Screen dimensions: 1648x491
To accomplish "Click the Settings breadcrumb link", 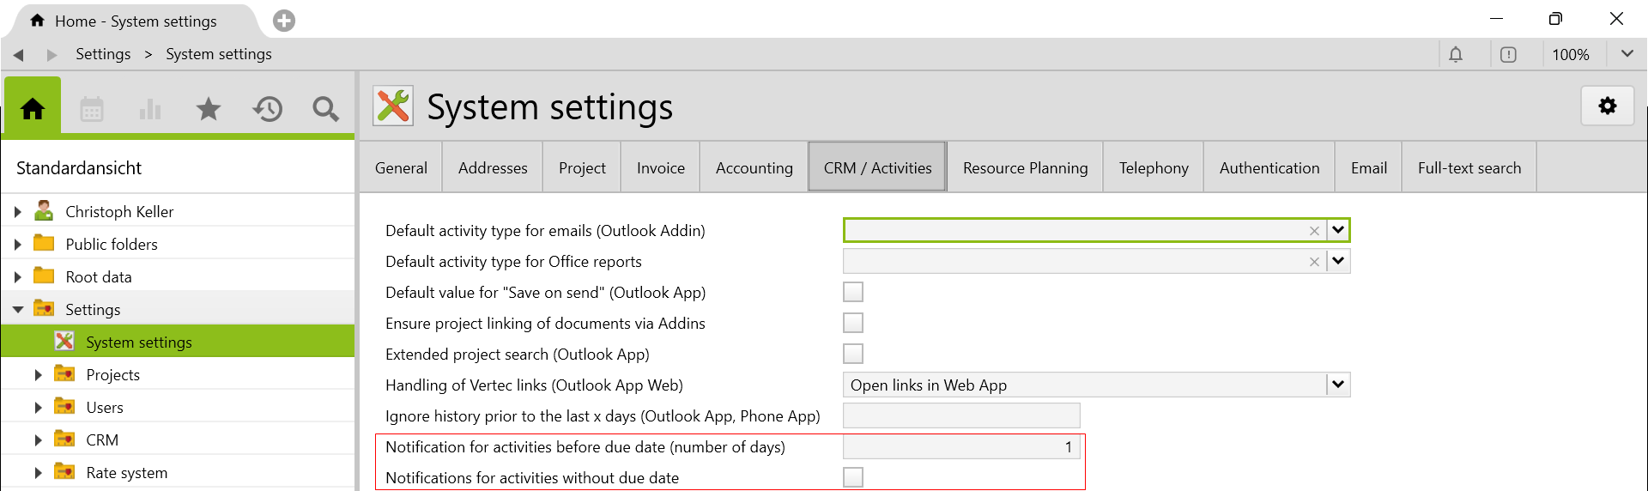I will coord(103,54).
